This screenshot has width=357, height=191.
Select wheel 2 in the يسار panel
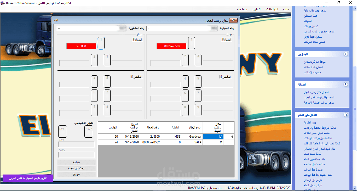point(94,60)
